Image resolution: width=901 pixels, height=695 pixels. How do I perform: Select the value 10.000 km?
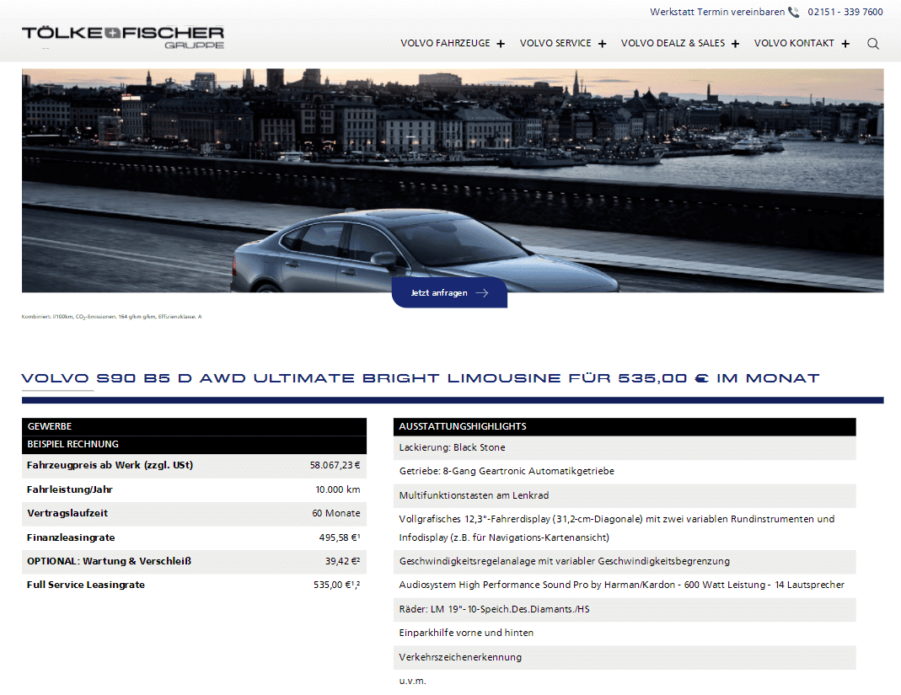[x=338, y=489]
